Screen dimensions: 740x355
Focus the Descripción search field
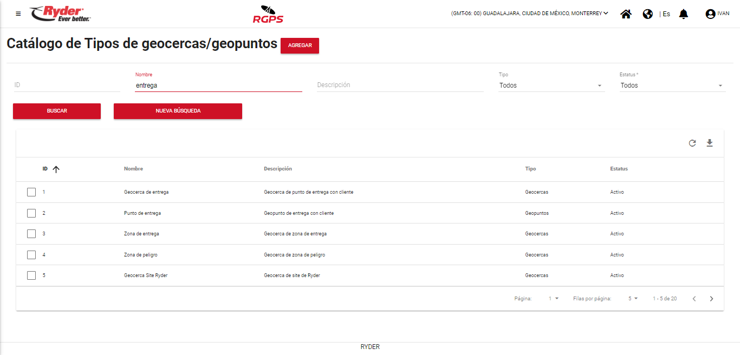point(399,85)
